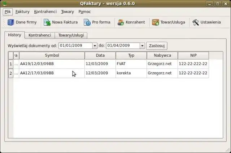Viewport: 231px width, 153px height.
Task: Select invoice AA12/17/03/09BB
Action: tap(52, 73)
